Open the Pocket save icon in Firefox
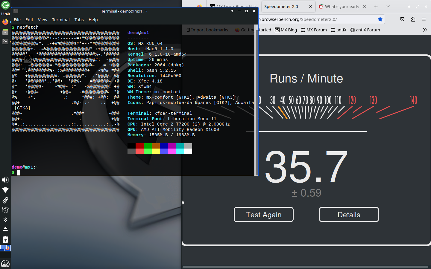 [402, 19]
